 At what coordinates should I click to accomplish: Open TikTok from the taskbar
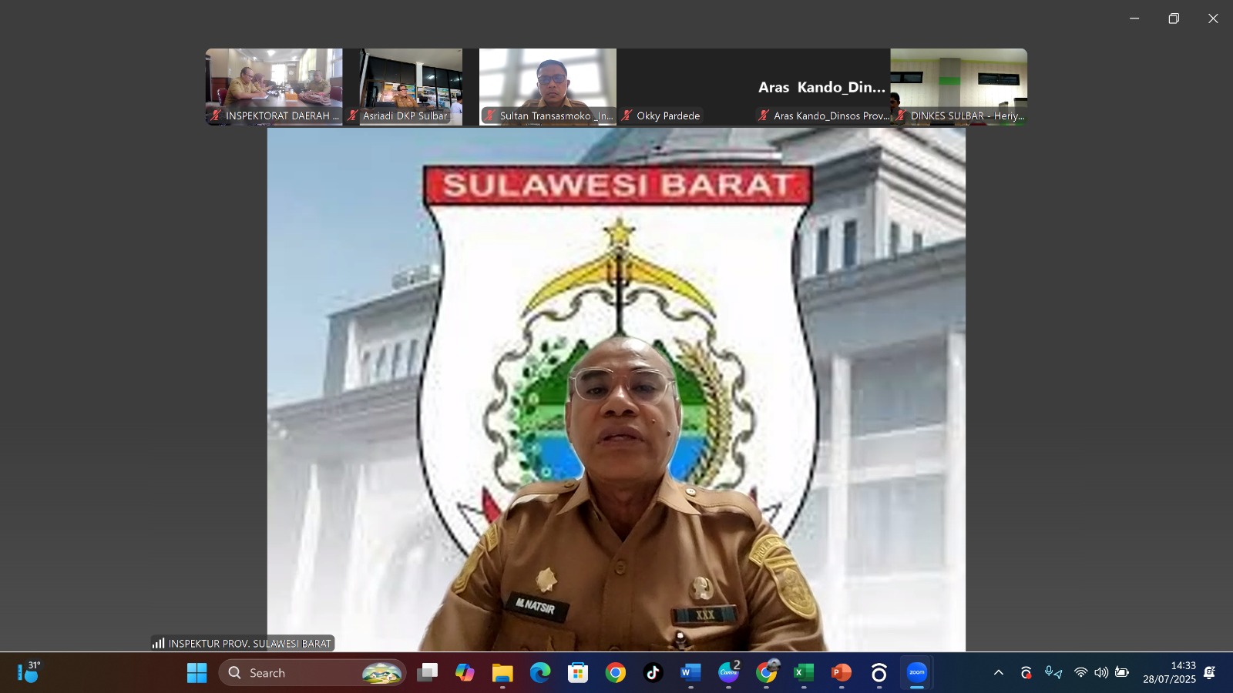pos(653,673)
